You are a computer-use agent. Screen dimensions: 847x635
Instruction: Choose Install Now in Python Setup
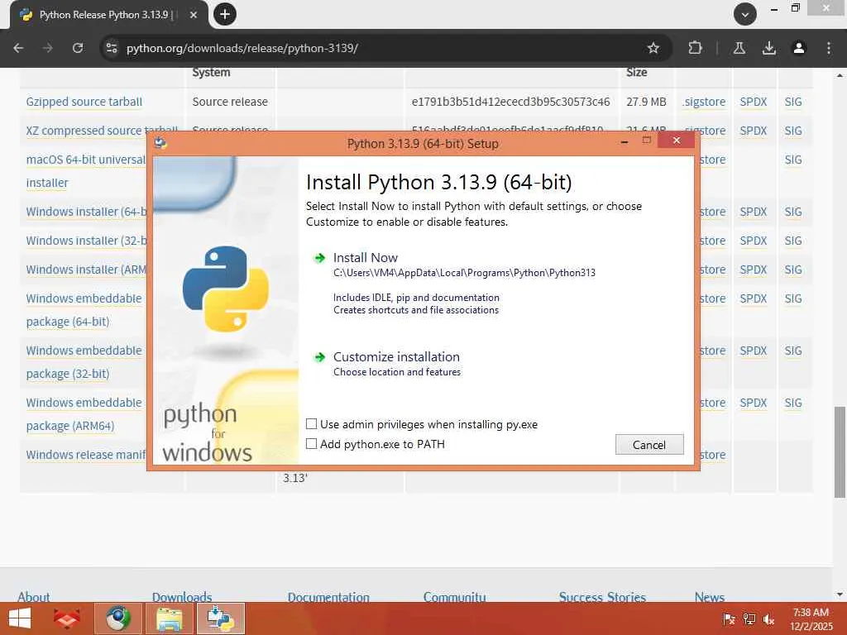365,258
